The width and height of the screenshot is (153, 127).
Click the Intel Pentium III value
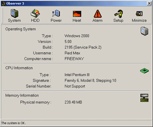(x=77, y=75)
